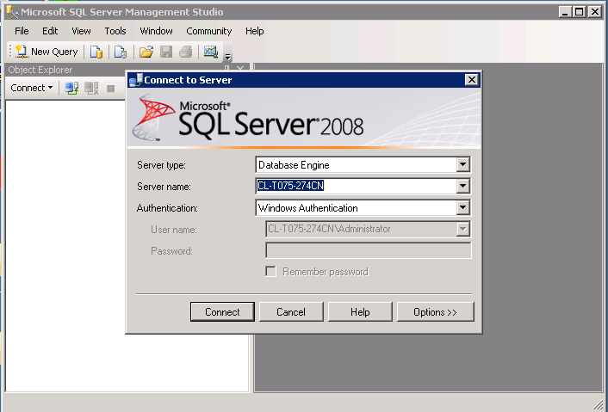This screenshot has height=412, width=608.
Task: Close the Object Explorer panel
Action: pyautogui.click(x=240, y=69)
